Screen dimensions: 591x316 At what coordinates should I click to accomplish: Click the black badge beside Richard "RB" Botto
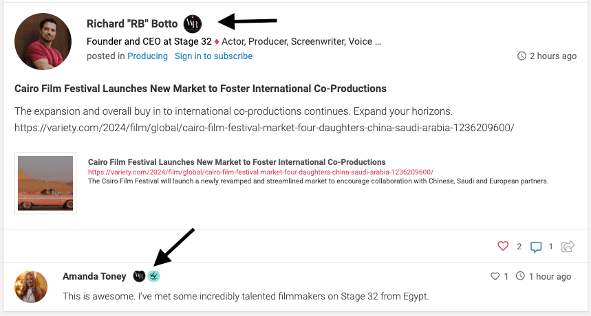193,23
